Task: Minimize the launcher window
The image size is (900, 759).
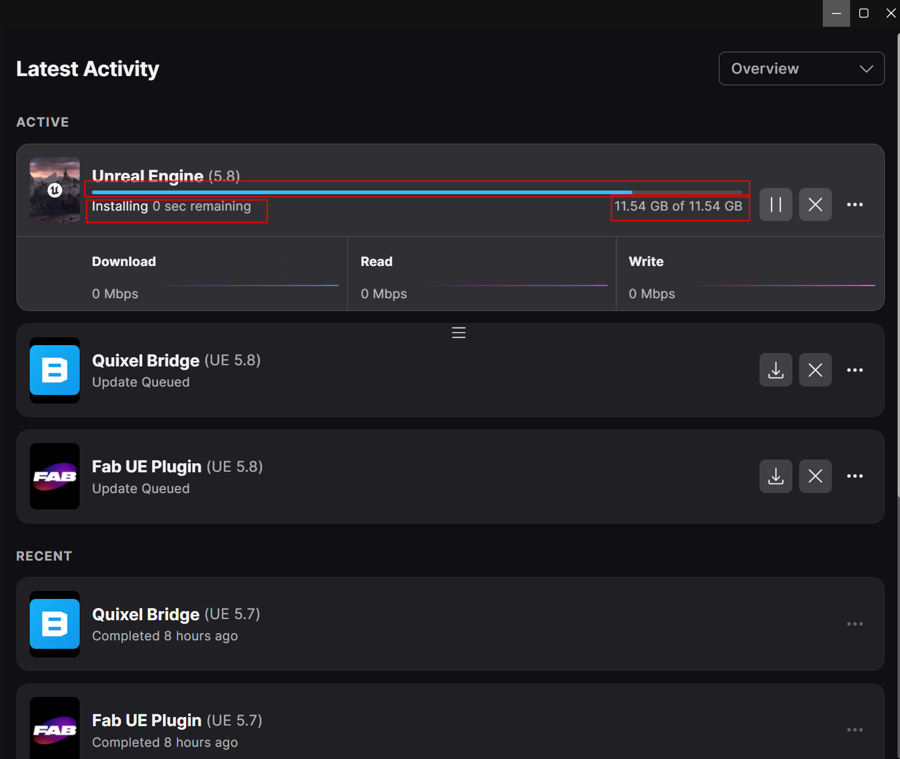Action: click(836, 13)
